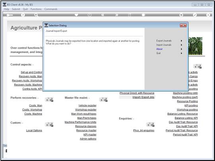Open the Functions menu
Screen dimensions: 215x161
coord(36,9)
